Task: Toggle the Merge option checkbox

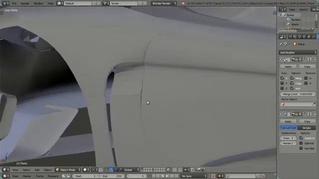Action: click(292, 78)
